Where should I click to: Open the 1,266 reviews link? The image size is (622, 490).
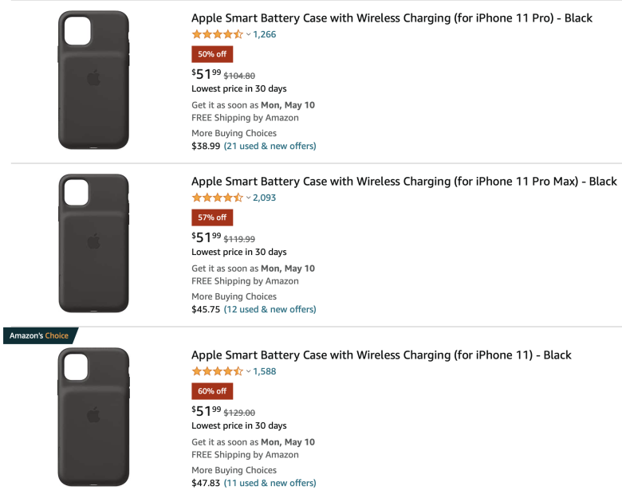click(x=265, y=34)
